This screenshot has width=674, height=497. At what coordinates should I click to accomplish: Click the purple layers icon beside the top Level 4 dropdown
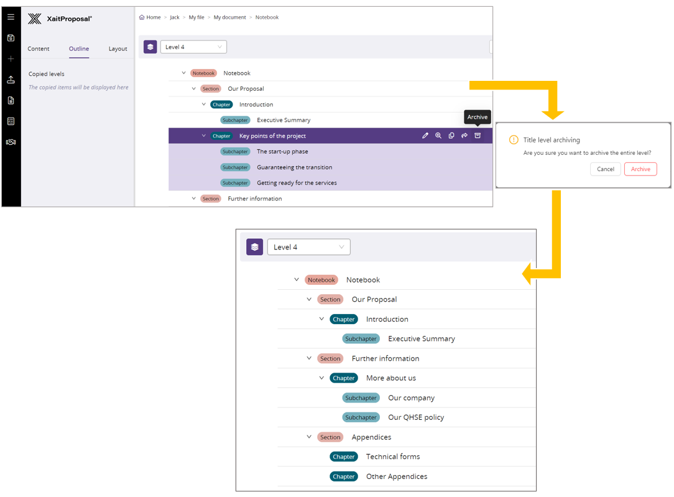(150, 47)
